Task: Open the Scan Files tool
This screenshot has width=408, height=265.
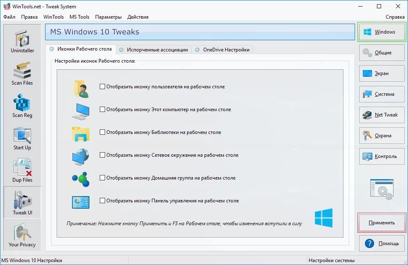Action: [x=22, y=73]
